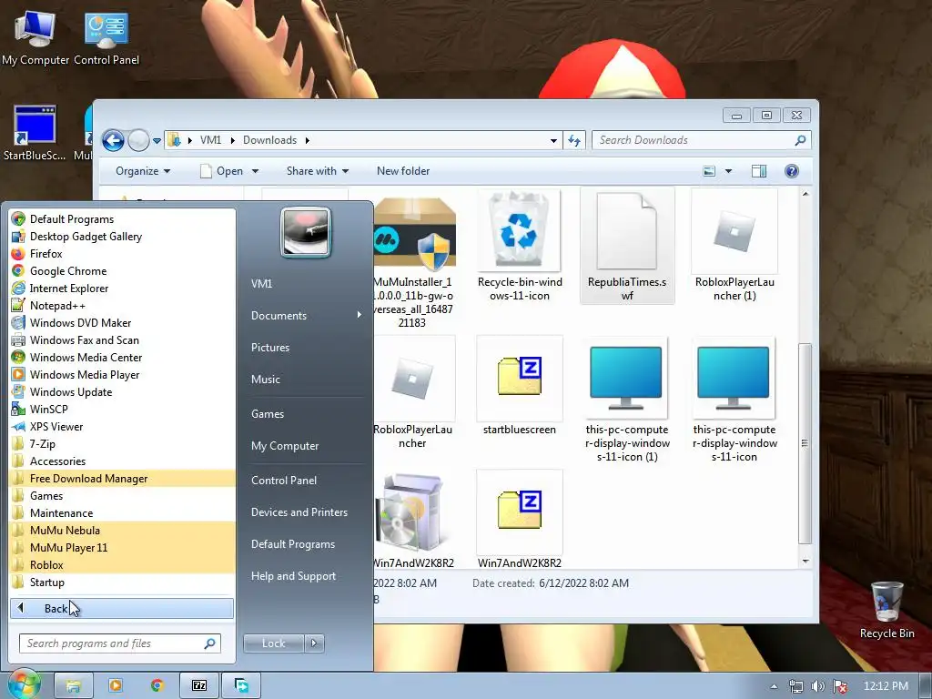
Task: Click the Lock button
Action: point(273,643)
